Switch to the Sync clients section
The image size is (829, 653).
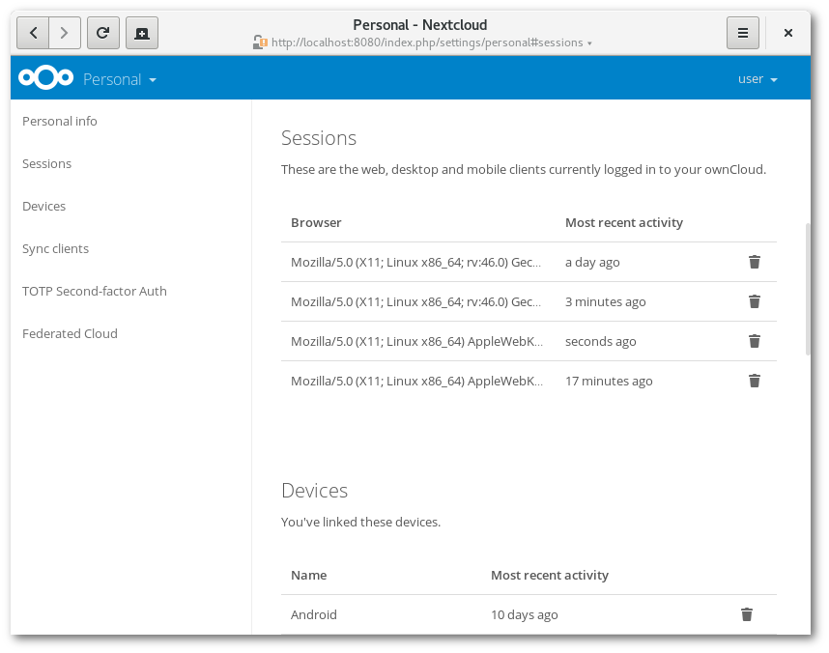point(55,248)
